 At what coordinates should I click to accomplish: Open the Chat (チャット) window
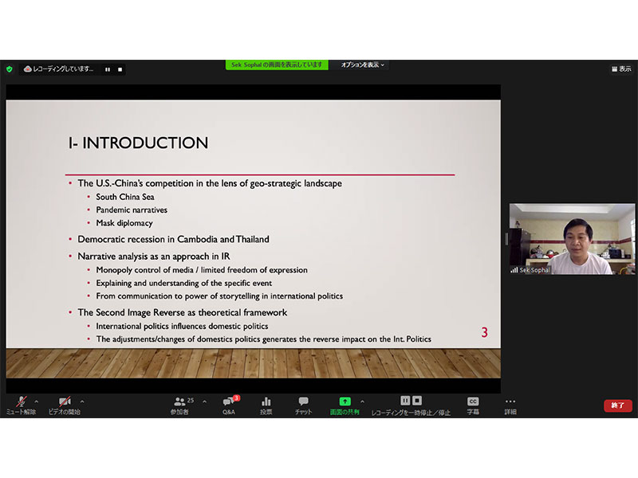coord(303,405)
